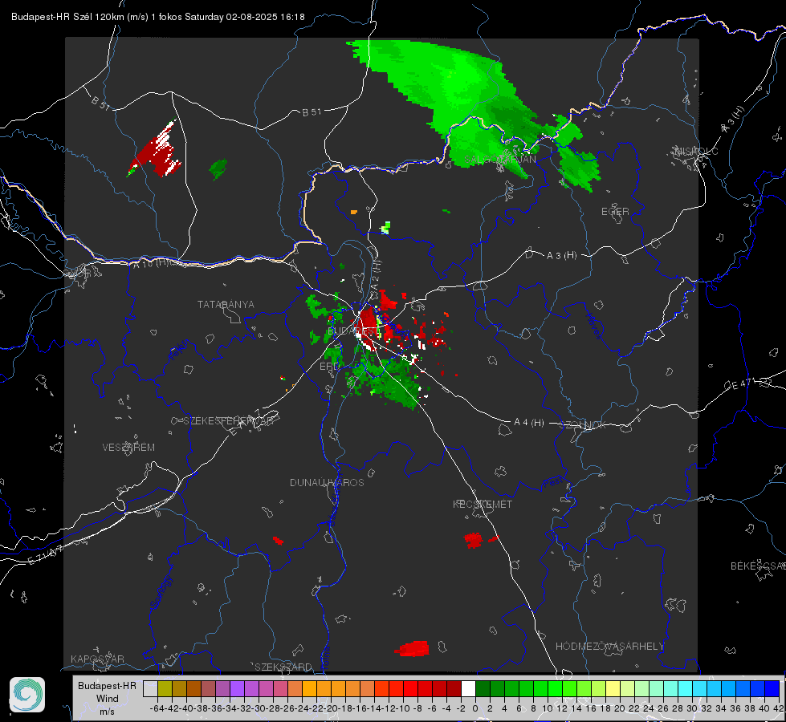Click the swirl logo icon beside the legend

pos(27,695)
